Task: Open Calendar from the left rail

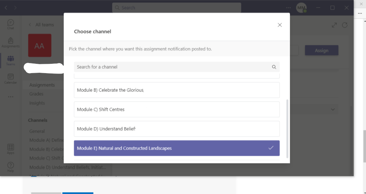Action: tap(10, 79)
